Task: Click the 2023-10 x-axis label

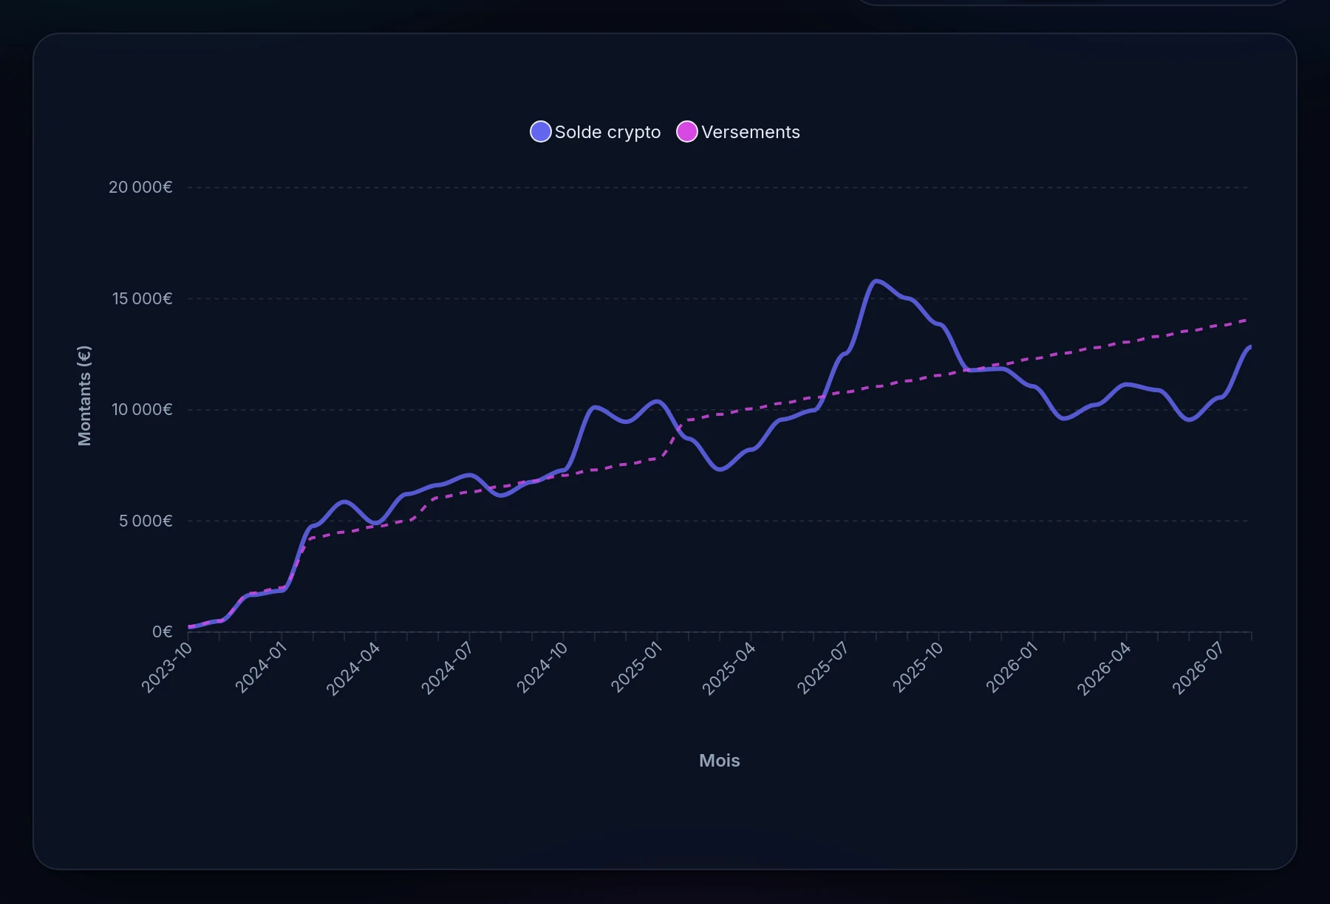Action: tap(167, 668)
